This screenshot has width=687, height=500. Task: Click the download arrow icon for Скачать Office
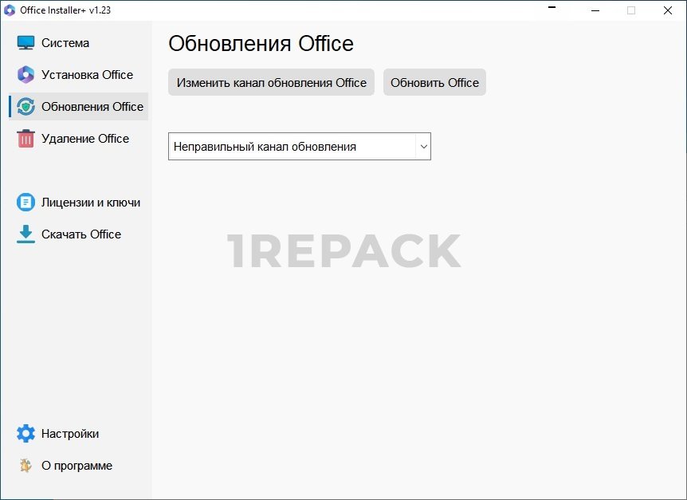coord(26,234)
